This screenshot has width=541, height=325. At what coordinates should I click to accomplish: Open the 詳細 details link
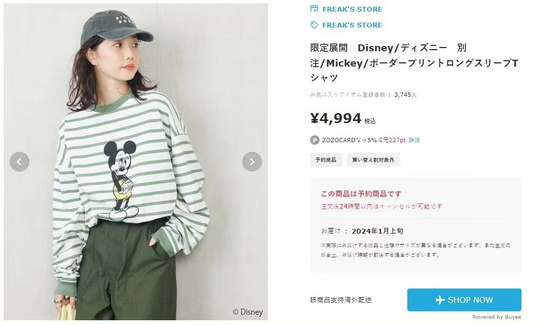pos(414,140)
